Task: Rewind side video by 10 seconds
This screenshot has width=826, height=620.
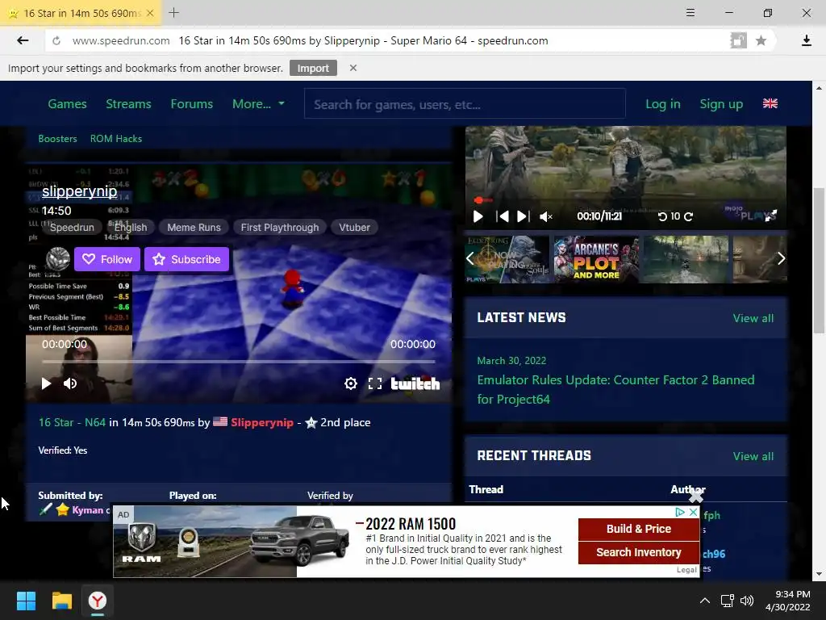Action: pos(663,216)
